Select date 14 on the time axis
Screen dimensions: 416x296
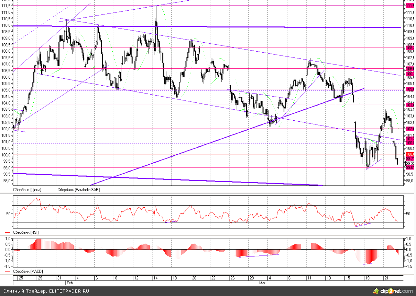tap(155, 278)
